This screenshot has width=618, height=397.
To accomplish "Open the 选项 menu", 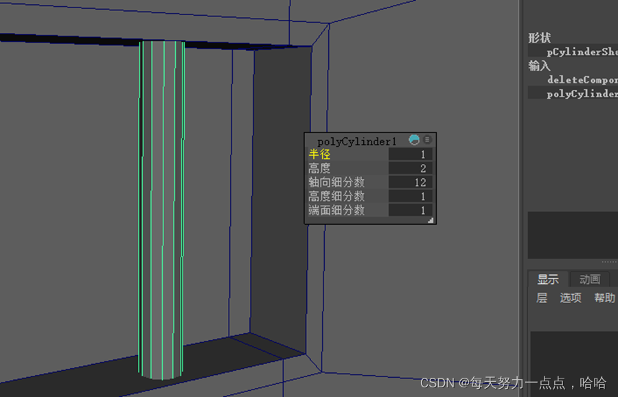I will tap(571, 298).
